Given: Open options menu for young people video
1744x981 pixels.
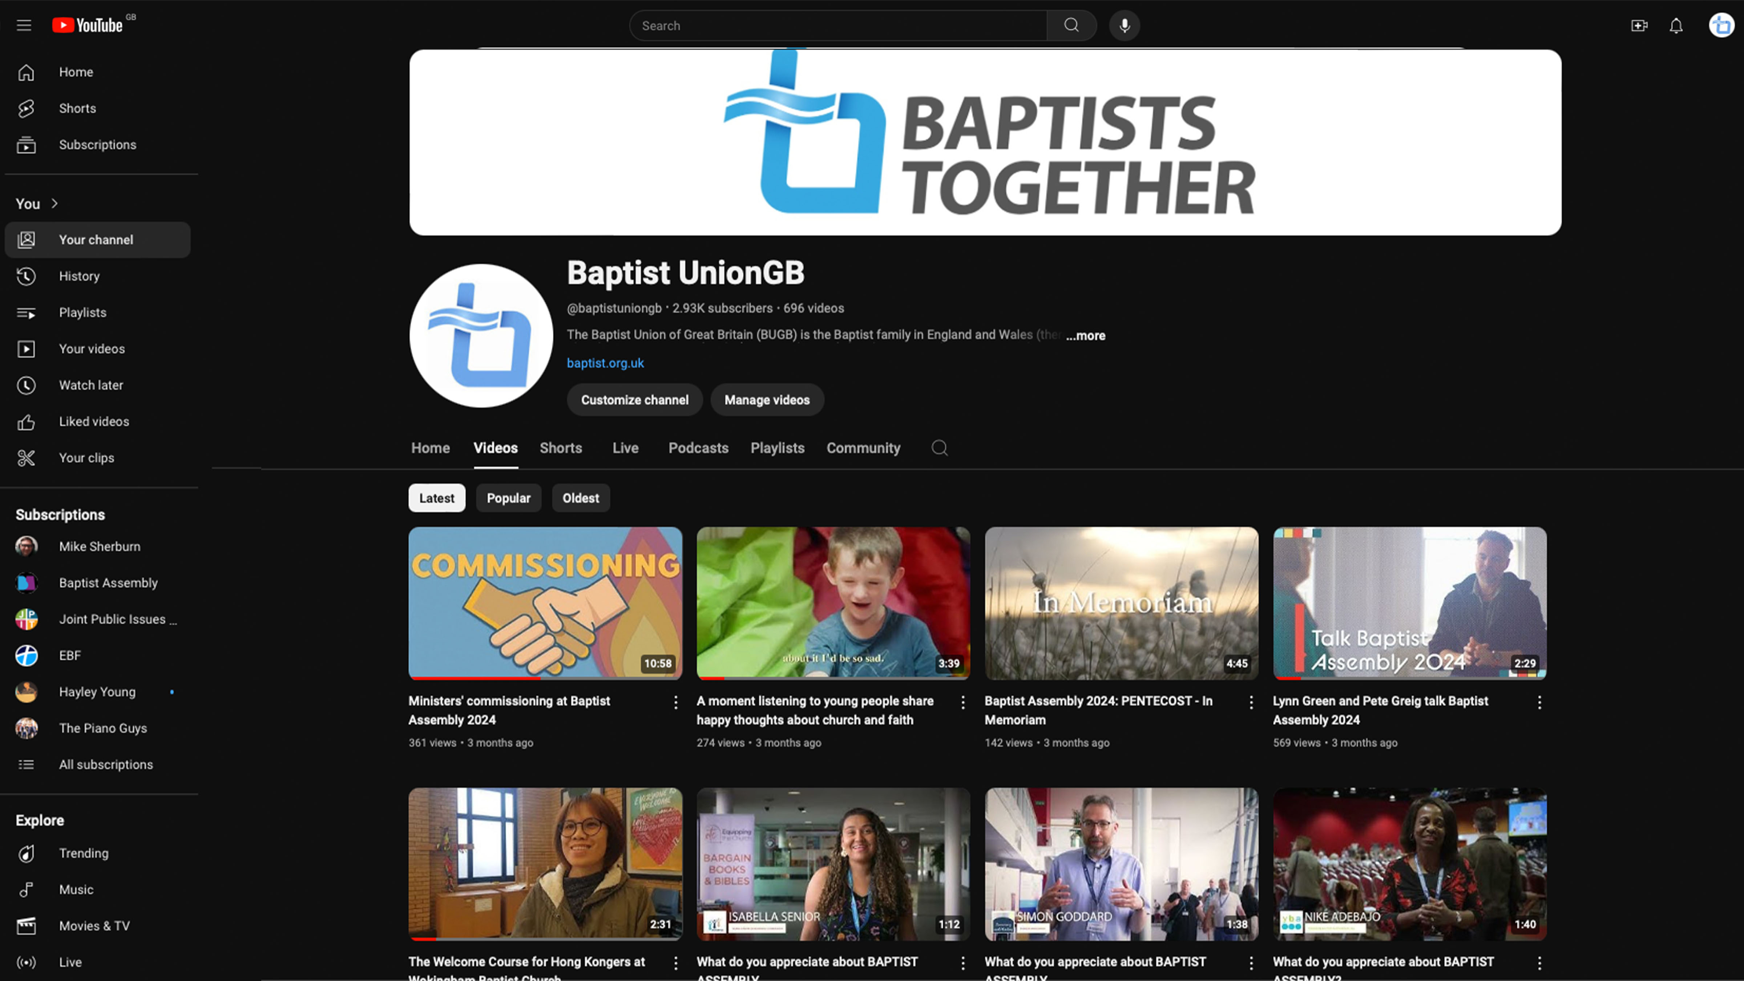Looking at the screenshot, I should [963, 702].
